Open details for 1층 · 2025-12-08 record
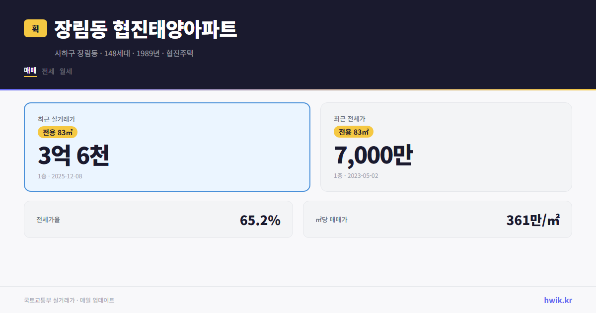 click(x=60, y=176)
